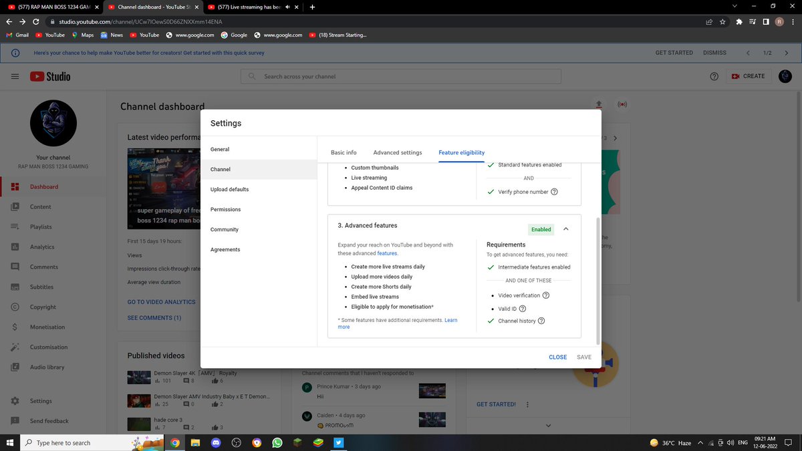This screenshot has height=451, width=802.
Task: Click the Enabled status badge
Action: [541, 229]
